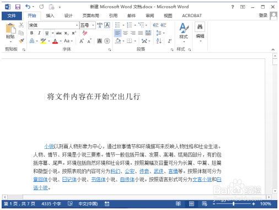Click the Clear Formatting eraser icon
Screen dimensions: 279x210
point(84,33)
